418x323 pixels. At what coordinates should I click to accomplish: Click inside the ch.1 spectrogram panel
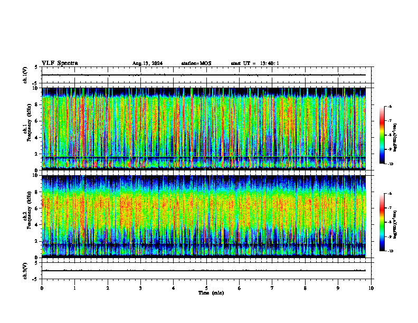[x=204, y=129]
